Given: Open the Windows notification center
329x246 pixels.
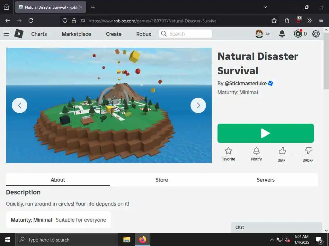Looking at the screenshot, I should [x=319, y=240].
